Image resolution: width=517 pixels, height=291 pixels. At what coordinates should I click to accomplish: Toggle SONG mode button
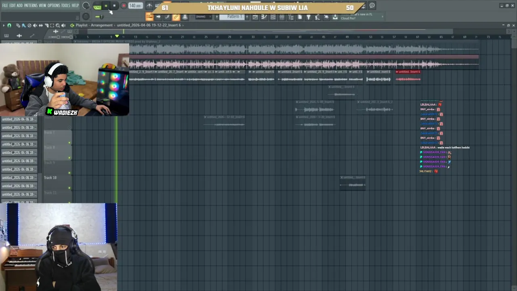97,7
